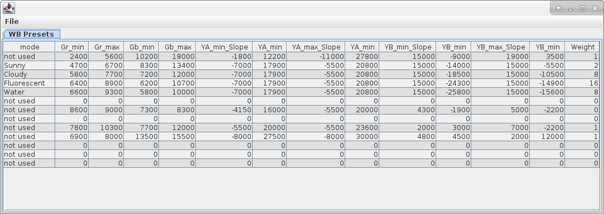Select Fluorescent's Gb_max value 10700
The height and width of the screenshot is (214, 604).
coord(177,83)
